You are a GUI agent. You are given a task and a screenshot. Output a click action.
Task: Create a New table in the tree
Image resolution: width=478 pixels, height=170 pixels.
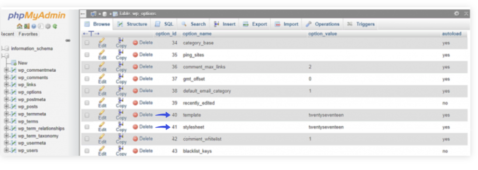(22, 63)
